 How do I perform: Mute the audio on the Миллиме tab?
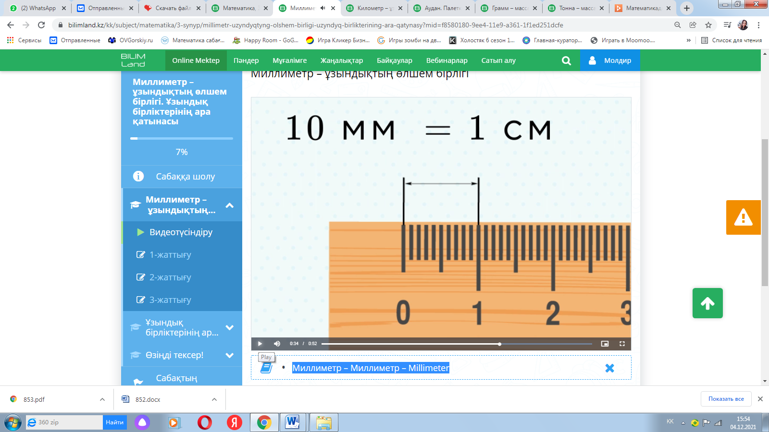tap(323, 8)
